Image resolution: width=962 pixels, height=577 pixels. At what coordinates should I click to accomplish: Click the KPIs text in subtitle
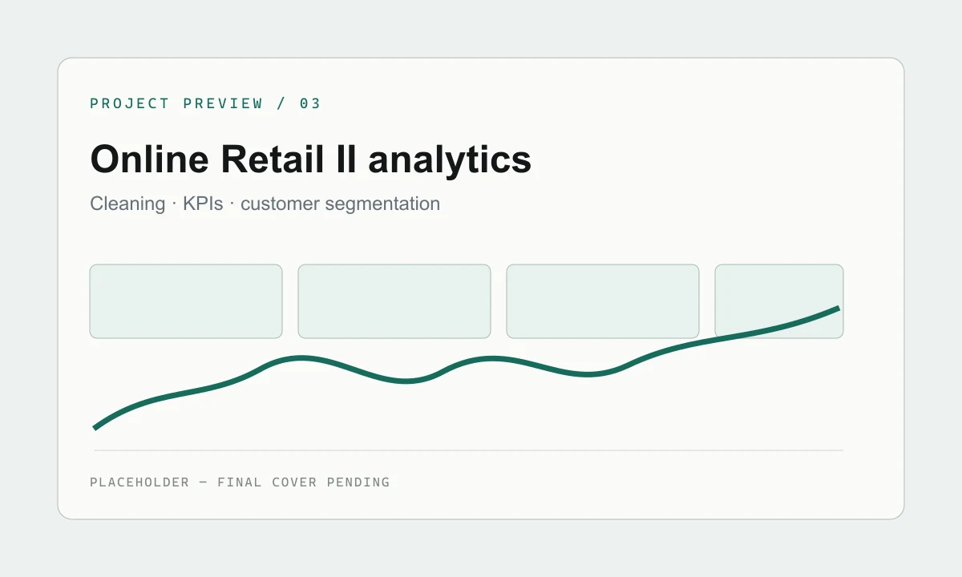click(x=203, y=204)
